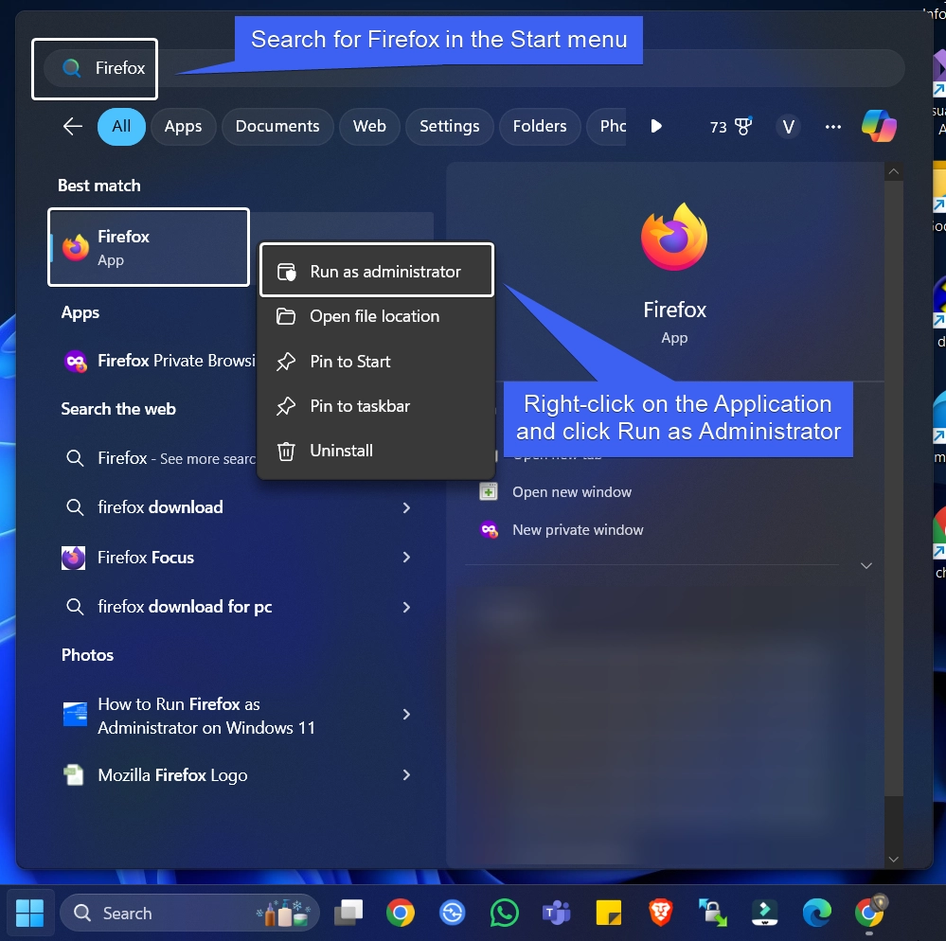Choose Open file location menu entry
This screenshot has height=941, width=946.
click(377, 316)
